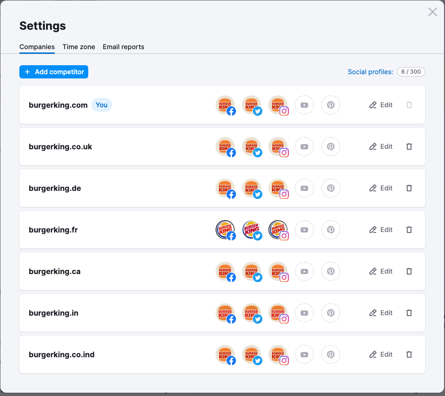Image resolution: width=445 pixels, height=396 pixels.
Task: Close the Settings dialog
Action: point(432,12)
